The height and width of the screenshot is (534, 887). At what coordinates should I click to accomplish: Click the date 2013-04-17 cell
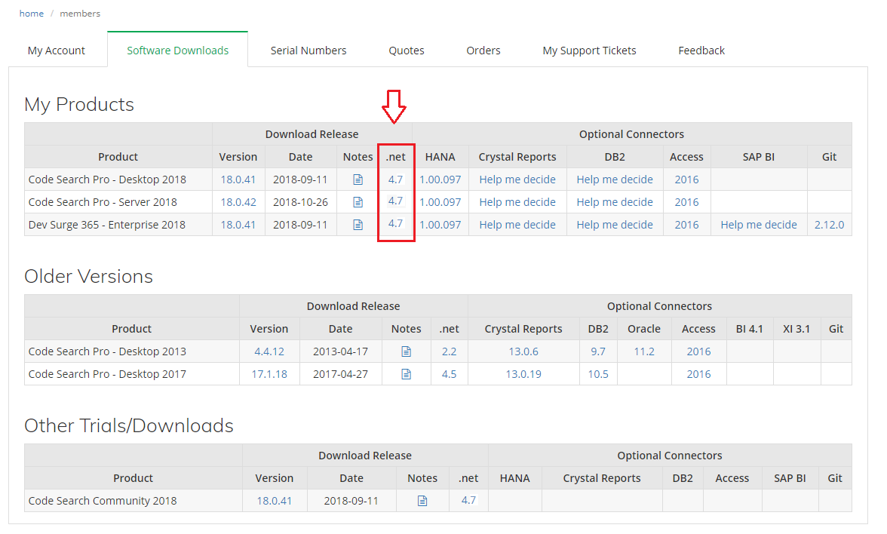(x=341, y=351)
